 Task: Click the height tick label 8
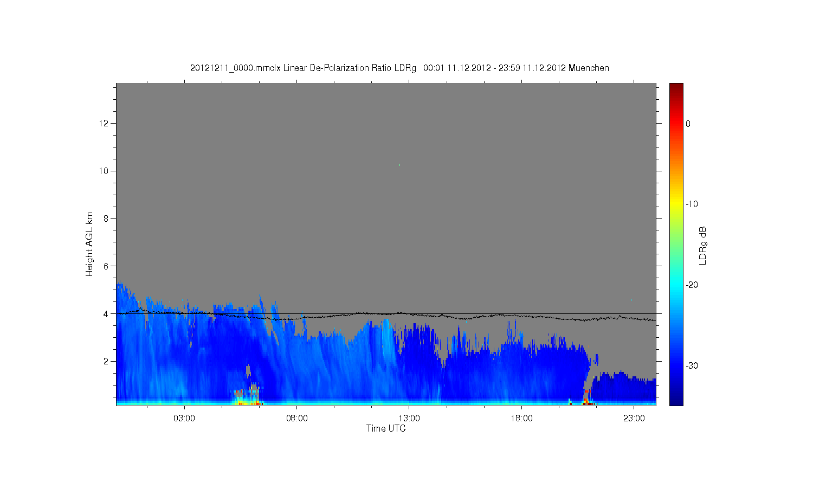(106, 219)
